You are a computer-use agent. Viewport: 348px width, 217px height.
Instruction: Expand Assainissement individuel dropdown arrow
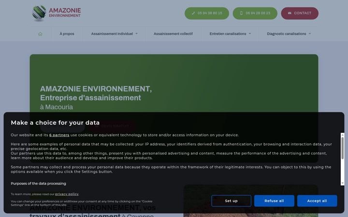tap(136, 34)
